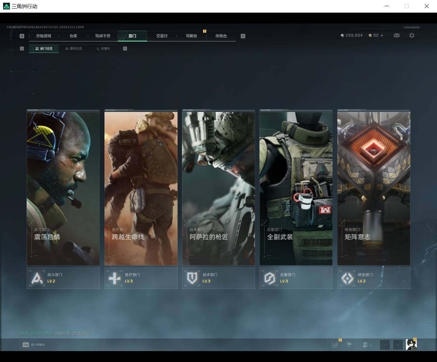437x362 pixels.
Task: Switch to the 特勤处 tab
Action: (x=192, y=36)
